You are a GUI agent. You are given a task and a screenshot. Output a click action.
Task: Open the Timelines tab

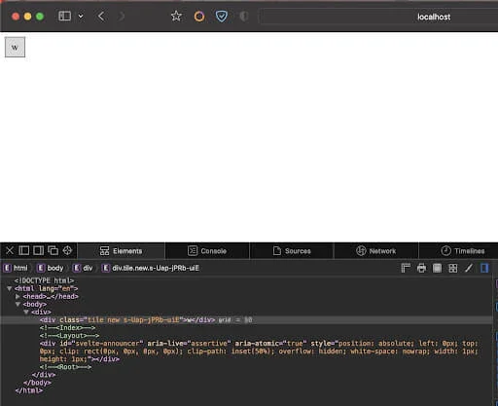(463, 251)
